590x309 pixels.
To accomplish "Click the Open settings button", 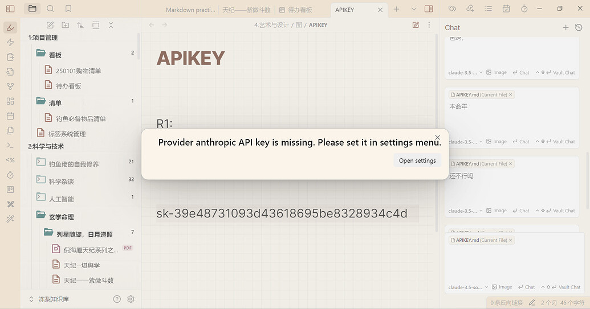I will pyautogui.click(x=417, y=160).
